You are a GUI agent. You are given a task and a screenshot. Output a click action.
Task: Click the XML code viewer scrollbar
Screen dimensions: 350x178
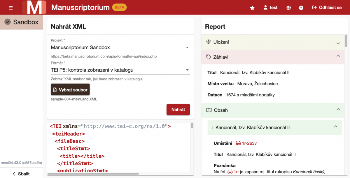pos(192,125)
